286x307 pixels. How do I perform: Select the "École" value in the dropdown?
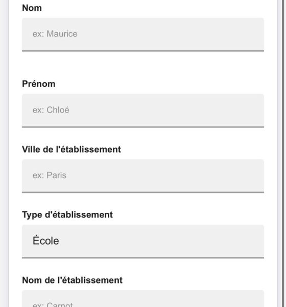(x=46, y=240)
